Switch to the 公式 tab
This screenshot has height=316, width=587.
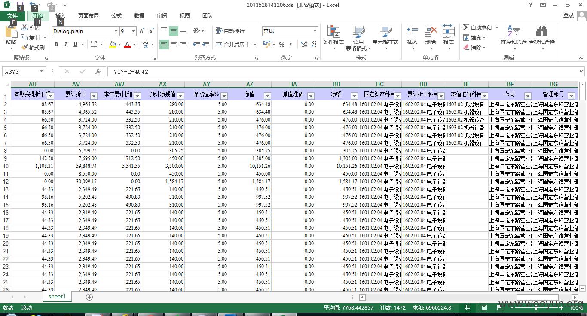116,16
